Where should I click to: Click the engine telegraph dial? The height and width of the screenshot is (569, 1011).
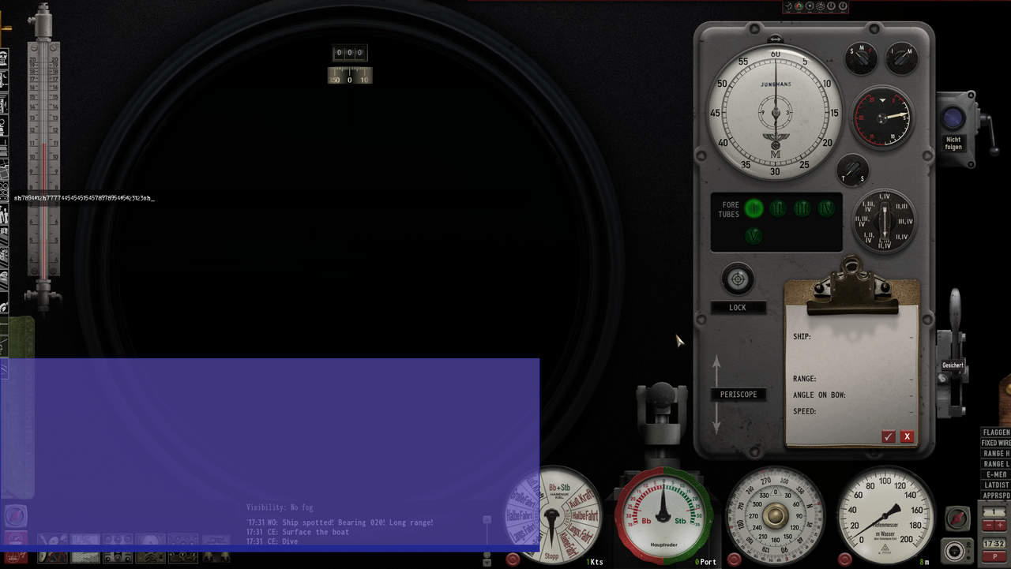pyautogui.click(x=554, y=515)
